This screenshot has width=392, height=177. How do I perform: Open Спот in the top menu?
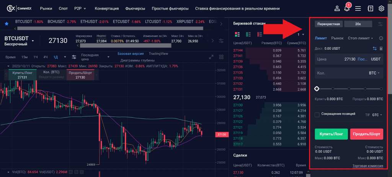63,8
